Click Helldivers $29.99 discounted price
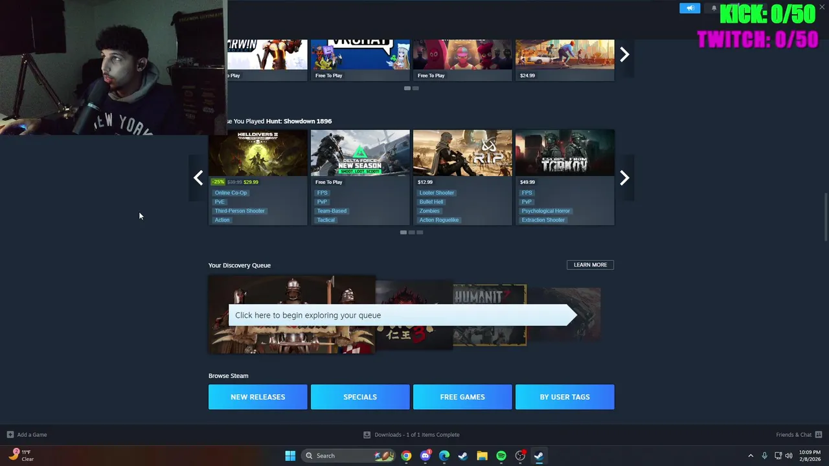Viewport: 829px width, 466px height. pyautogui.click(x=251, y=183)
